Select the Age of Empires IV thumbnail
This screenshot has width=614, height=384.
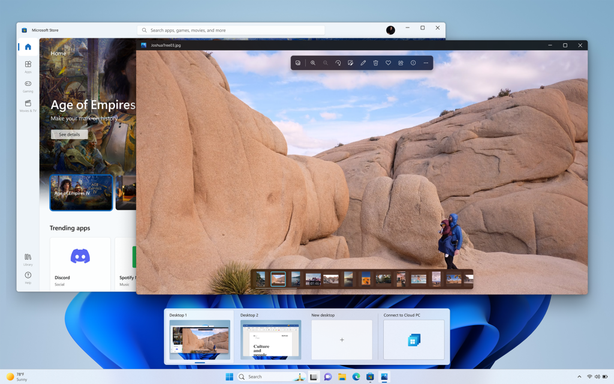[81, 192]
